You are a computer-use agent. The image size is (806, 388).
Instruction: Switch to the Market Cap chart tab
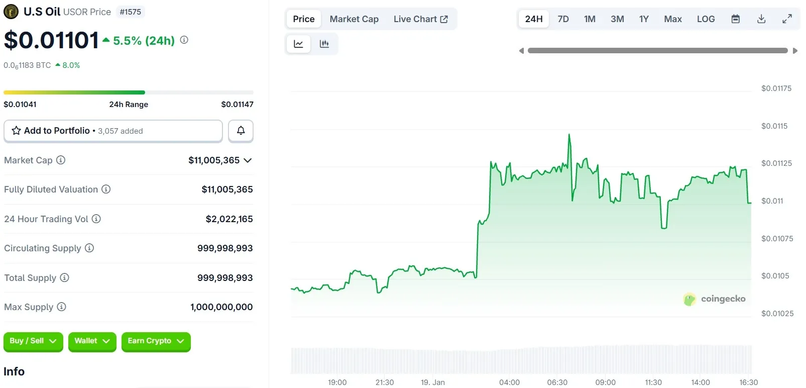(354, 19)
